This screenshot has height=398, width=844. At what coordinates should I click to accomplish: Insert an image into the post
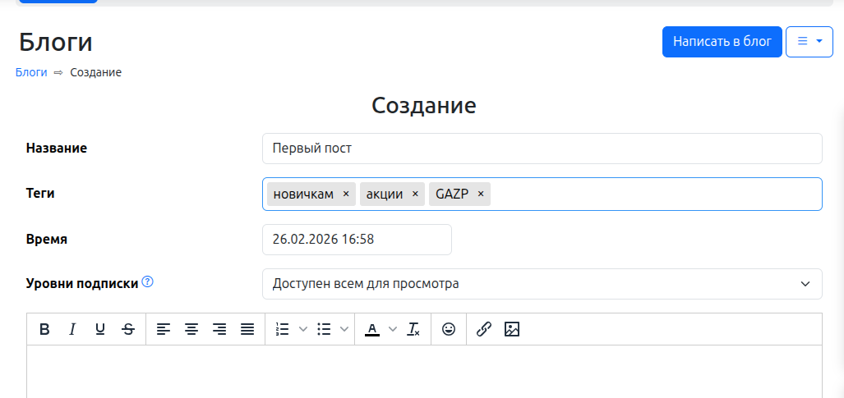coord(512,329)
